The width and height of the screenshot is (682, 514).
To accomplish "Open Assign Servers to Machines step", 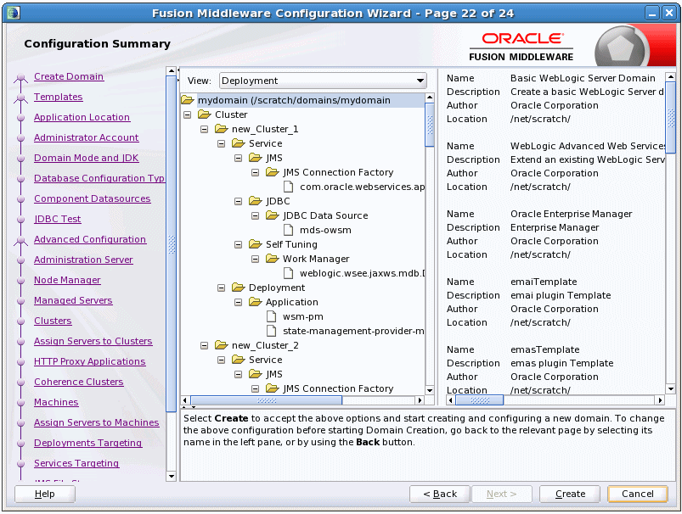I will pos(97,422).
